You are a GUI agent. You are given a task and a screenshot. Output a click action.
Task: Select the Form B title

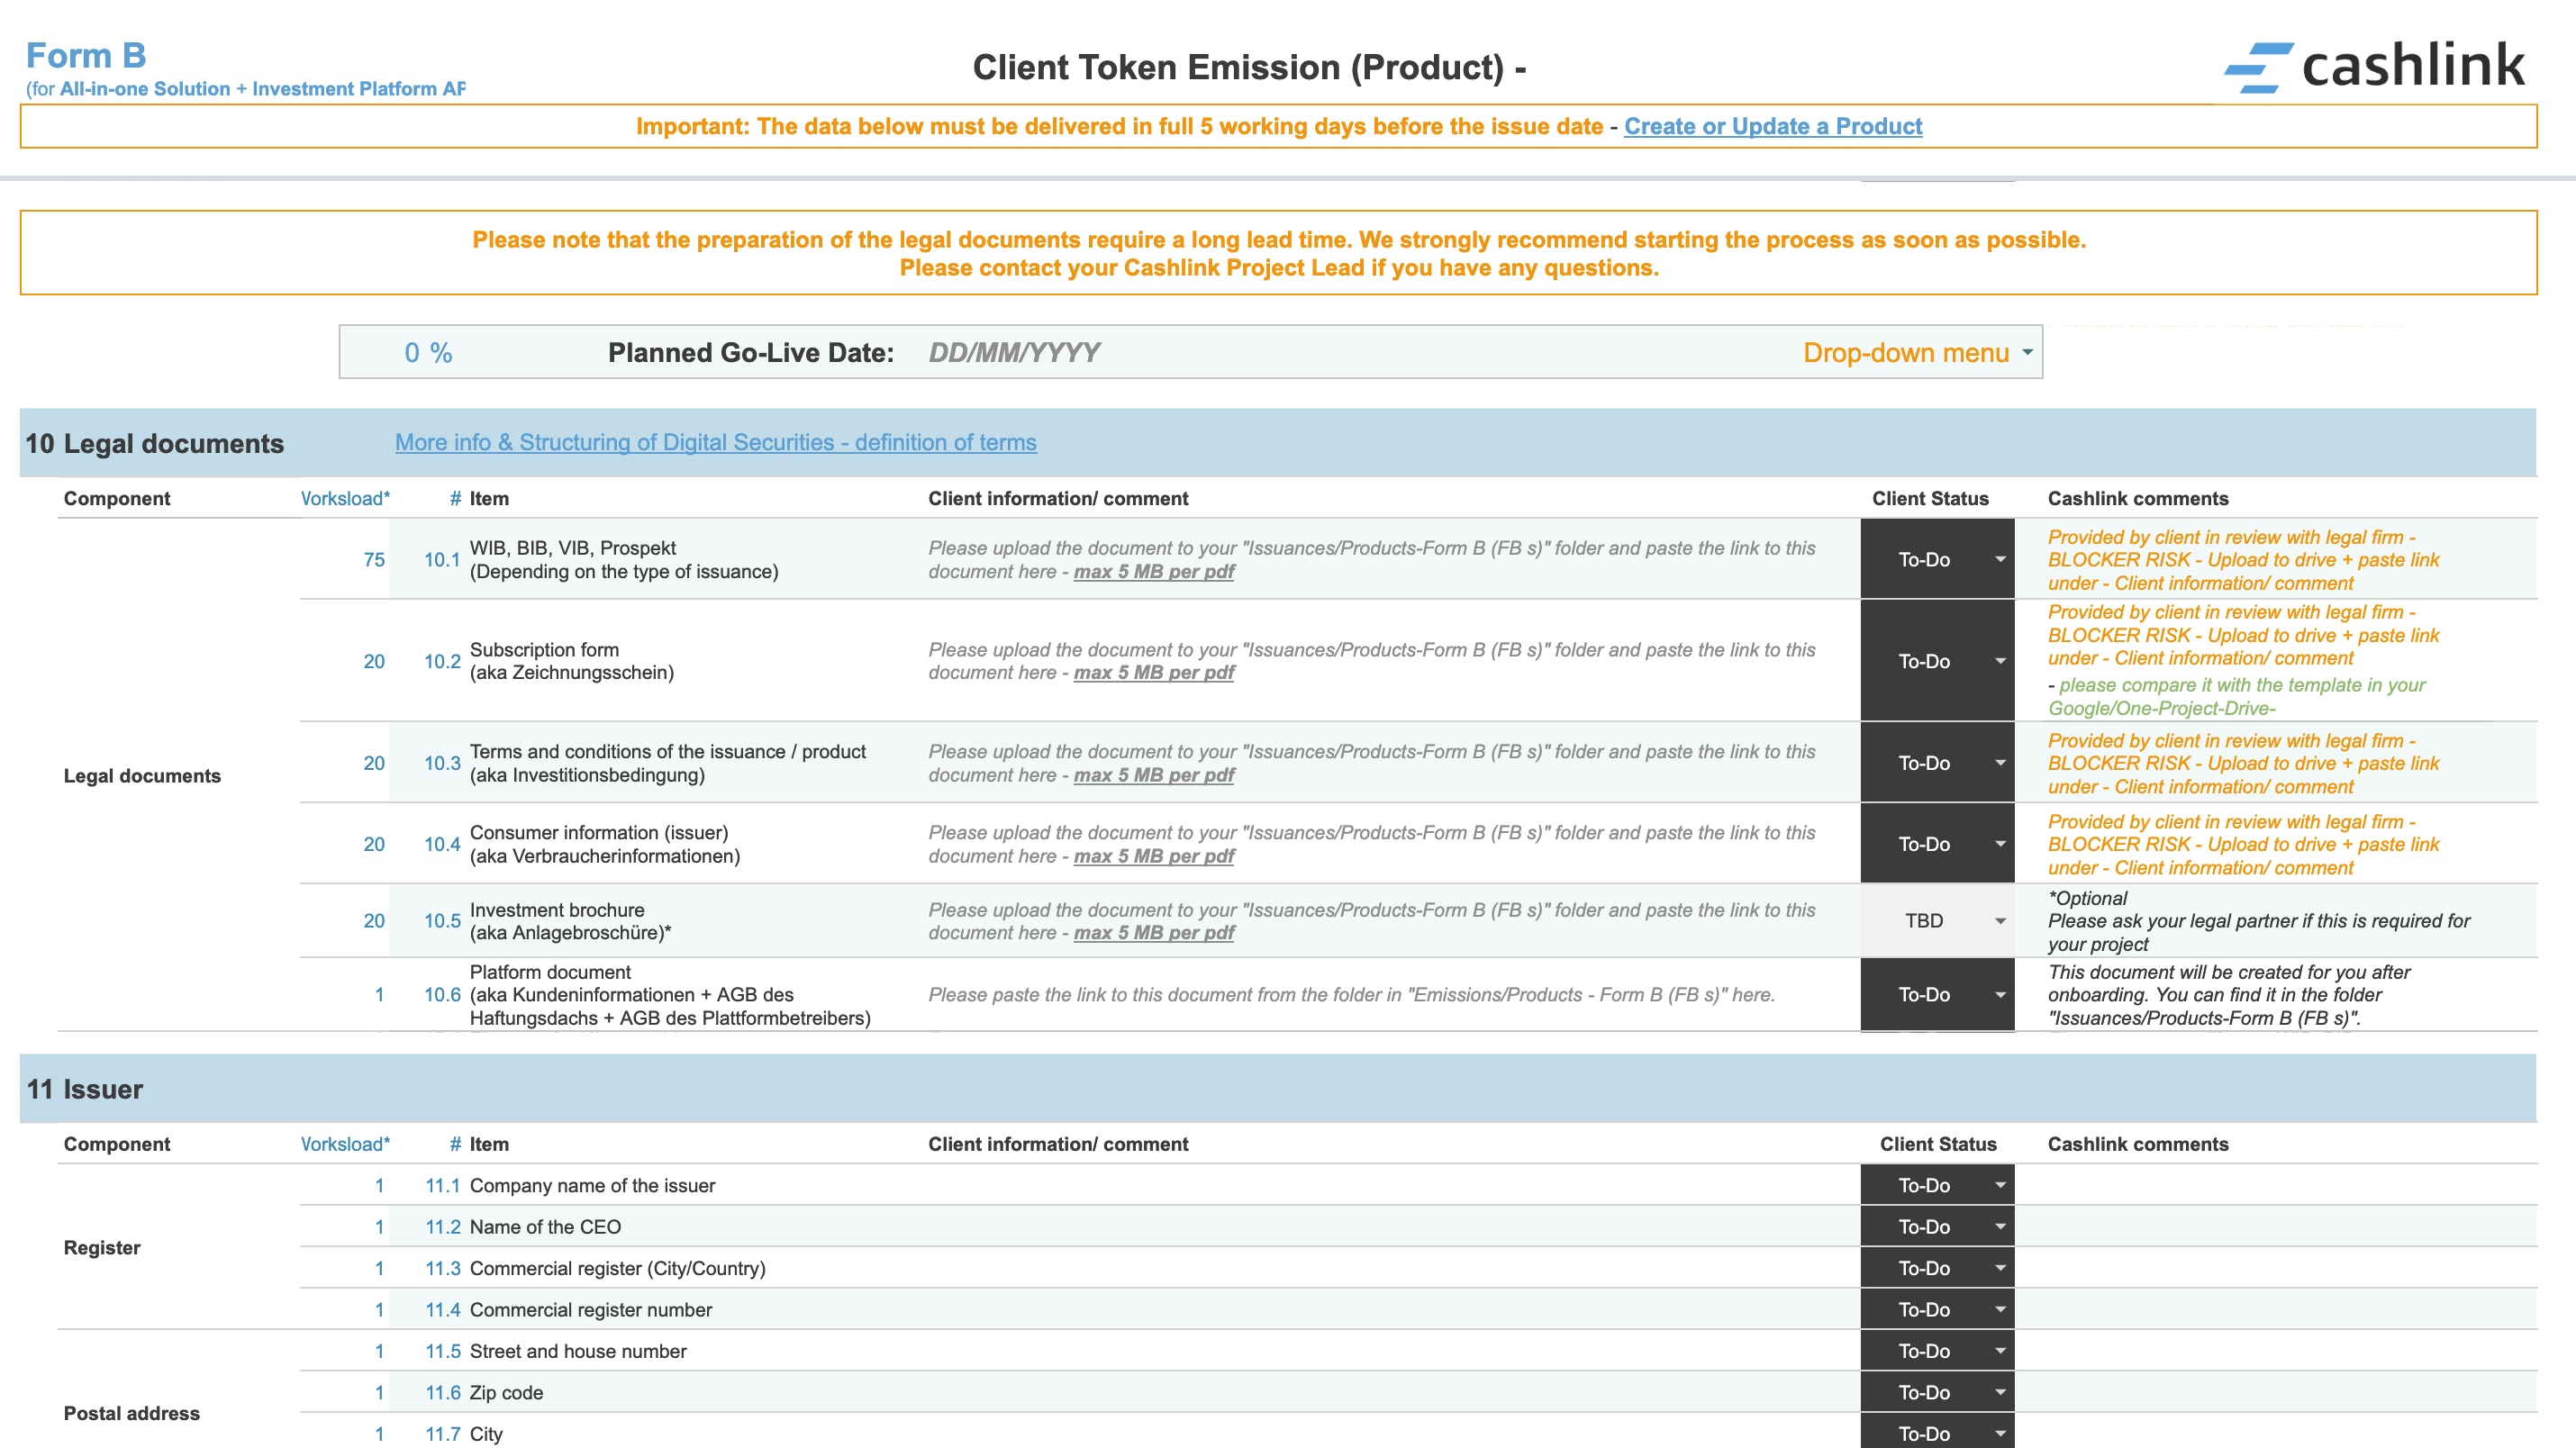86,55
